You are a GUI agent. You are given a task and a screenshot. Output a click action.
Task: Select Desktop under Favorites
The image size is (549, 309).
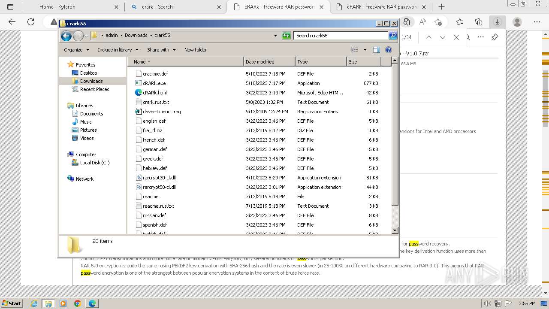(x=88, y=73)
